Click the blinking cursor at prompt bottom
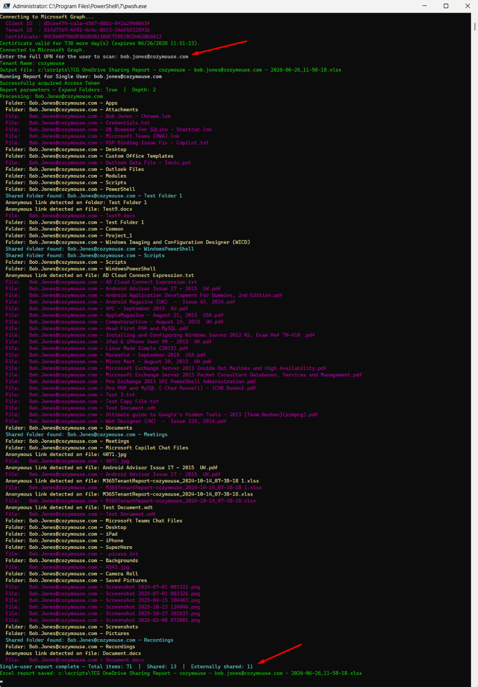The image size is (478, 687). coord(2,682)
